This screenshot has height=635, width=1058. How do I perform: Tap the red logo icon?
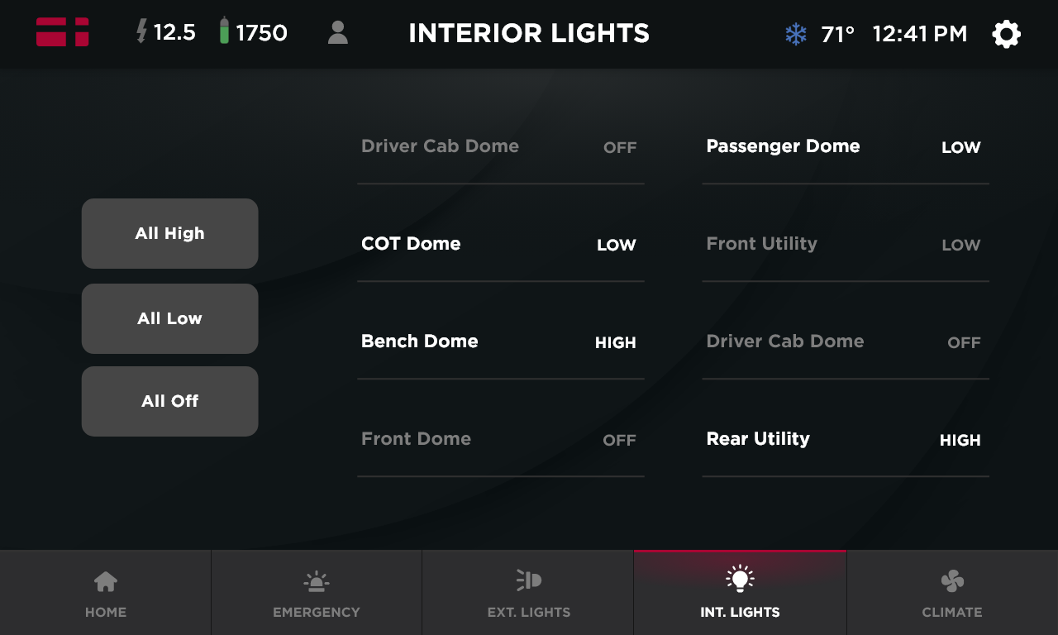[x=63, y=32]
